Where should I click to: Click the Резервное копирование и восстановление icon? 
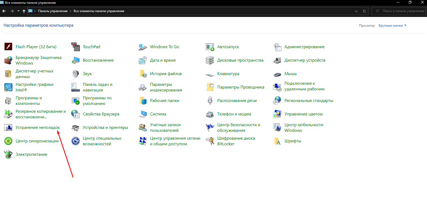(x=8, y=114)
